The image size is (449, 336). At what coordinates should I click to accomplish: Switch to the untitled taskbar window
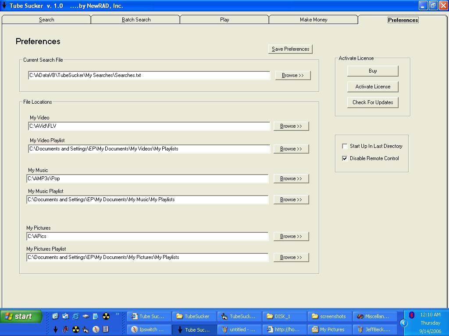click(239, 329)
